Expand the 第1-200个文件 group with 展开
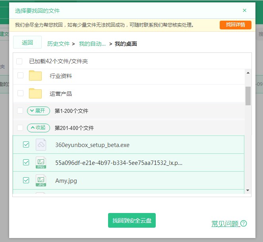The width and height of the screenshot is (263, 242). (39, 110)
